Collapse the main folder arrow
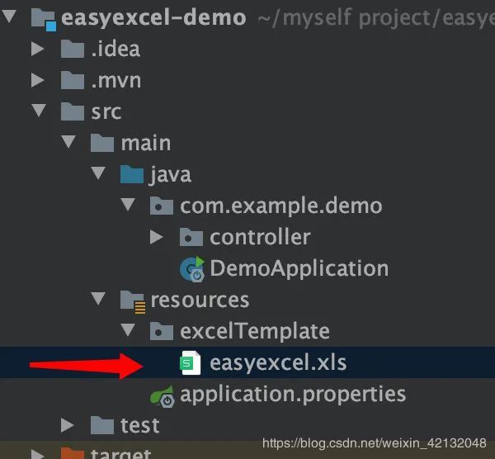 [x=68, y=141]
